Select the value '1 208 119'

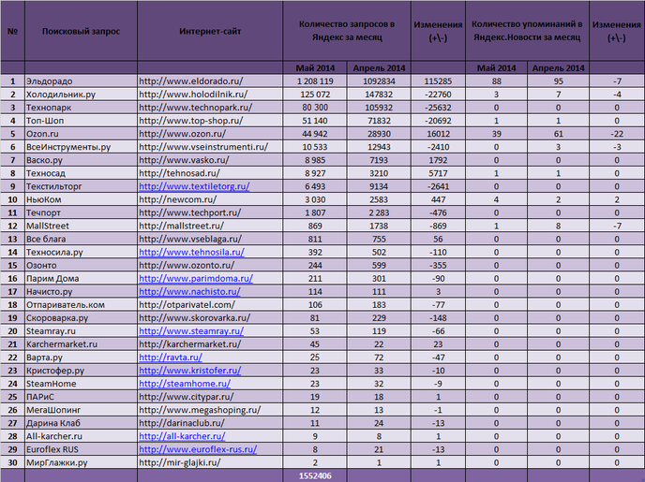[x=315, y=81]
